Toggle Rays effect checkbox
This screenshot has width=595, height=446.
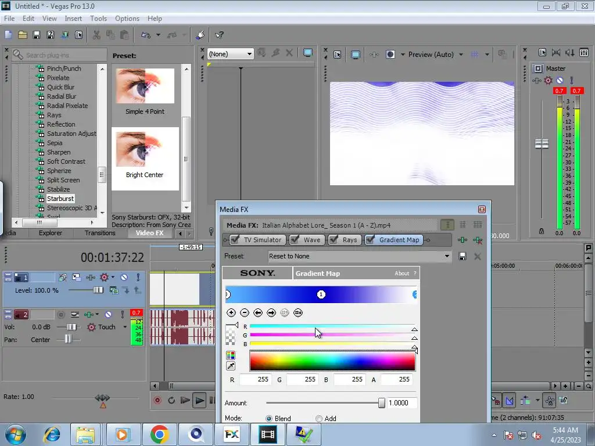point(334,239)
